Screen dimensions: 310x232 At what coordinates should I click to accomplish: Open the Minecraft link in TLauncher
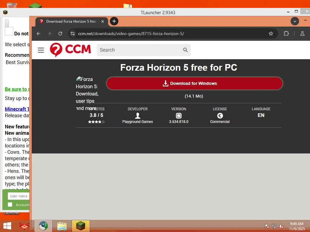pyautogui.click(x=17, y=109)
